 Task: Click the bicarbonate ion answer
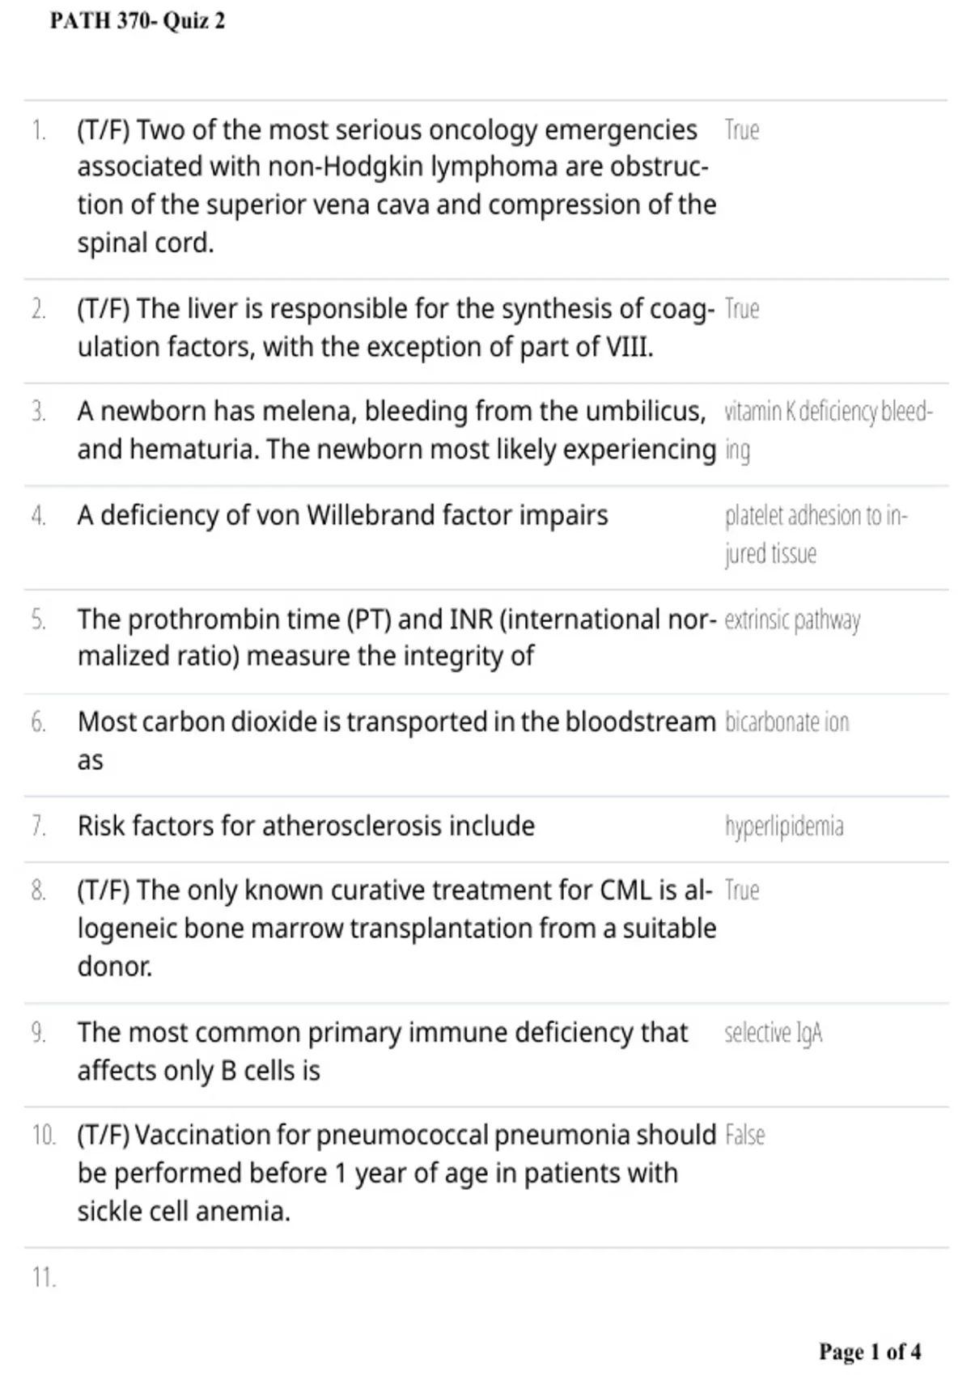[x=787, y=721]
